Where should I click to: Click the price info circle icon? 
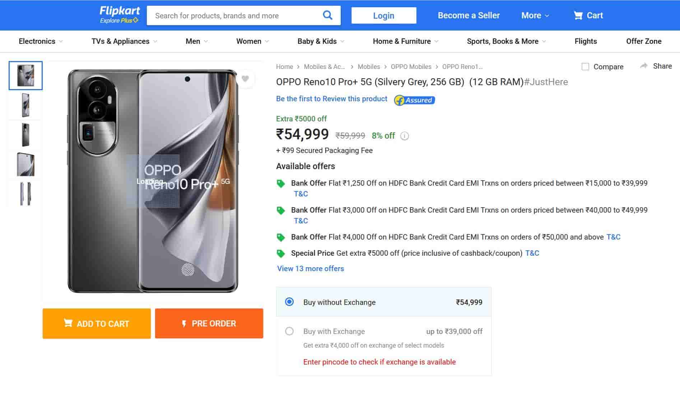(x=405, y=136)
